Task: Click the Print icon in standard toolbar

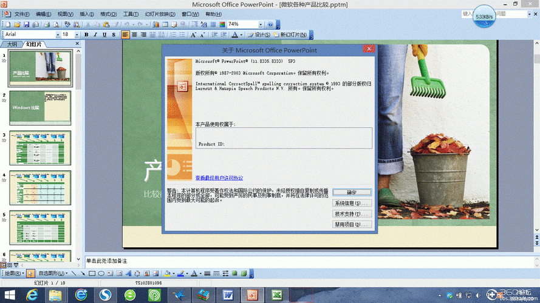Action: pyautogui.click(x=47, y=24)
